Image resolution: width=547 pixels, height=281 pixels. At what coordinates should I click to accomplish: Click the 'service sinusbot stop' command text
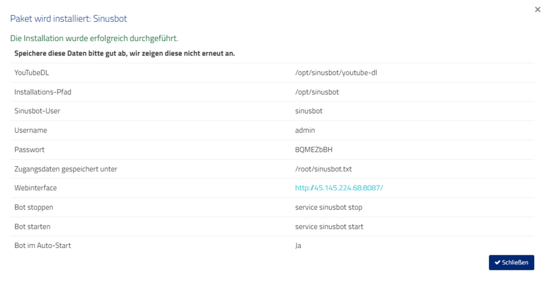click(x=329, y=207)
